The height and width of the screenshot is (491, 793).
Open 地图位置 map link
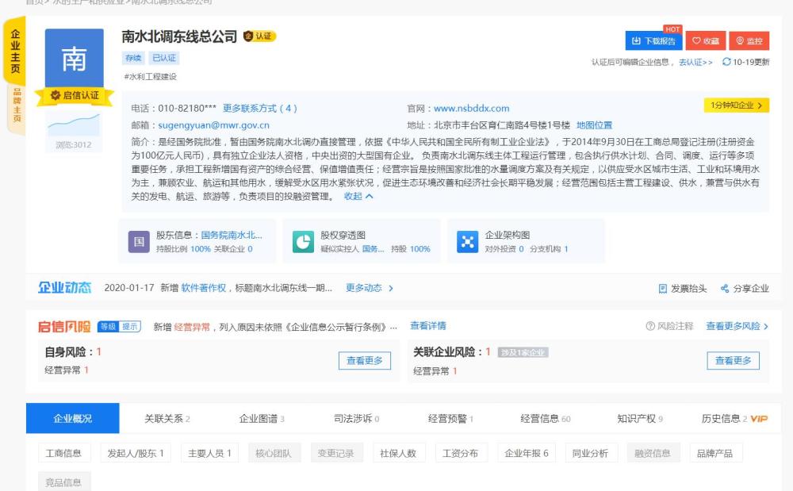click(594, 125)
